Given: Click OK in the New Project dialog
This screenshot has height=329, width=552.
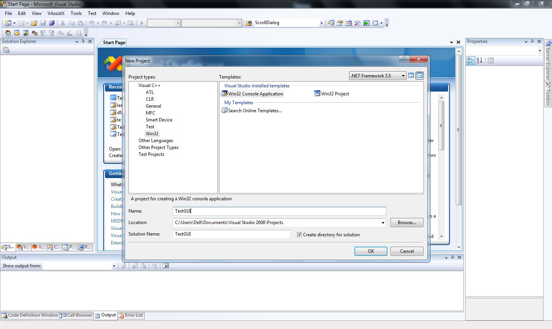Looking at the screenshot, I should pyautogui.click(x=371, y=251).
